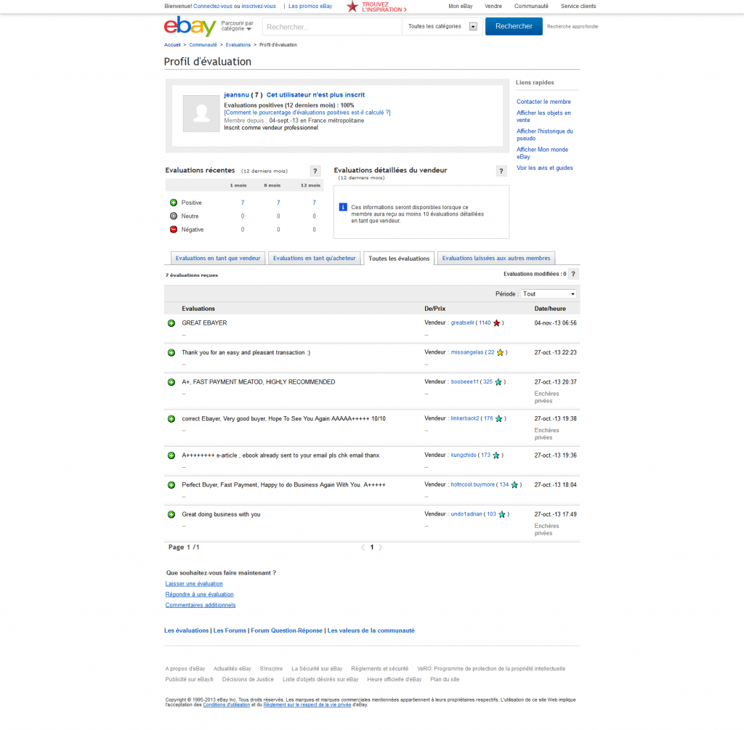Open help next to Evaluations modifiées
The image size is (744, 730).
tap(573, 274)
